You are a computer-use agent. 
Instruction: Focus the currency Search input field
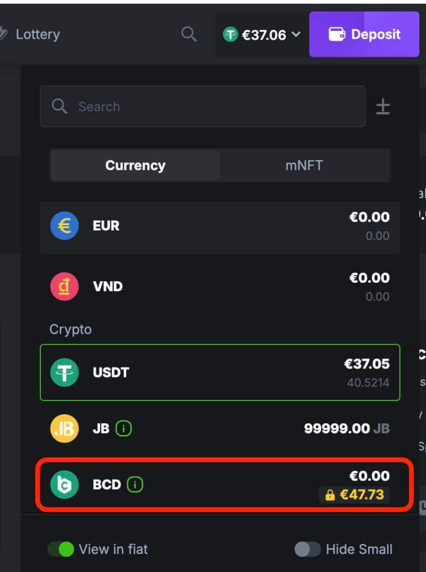pyautogui.click(x=209, y=107)
